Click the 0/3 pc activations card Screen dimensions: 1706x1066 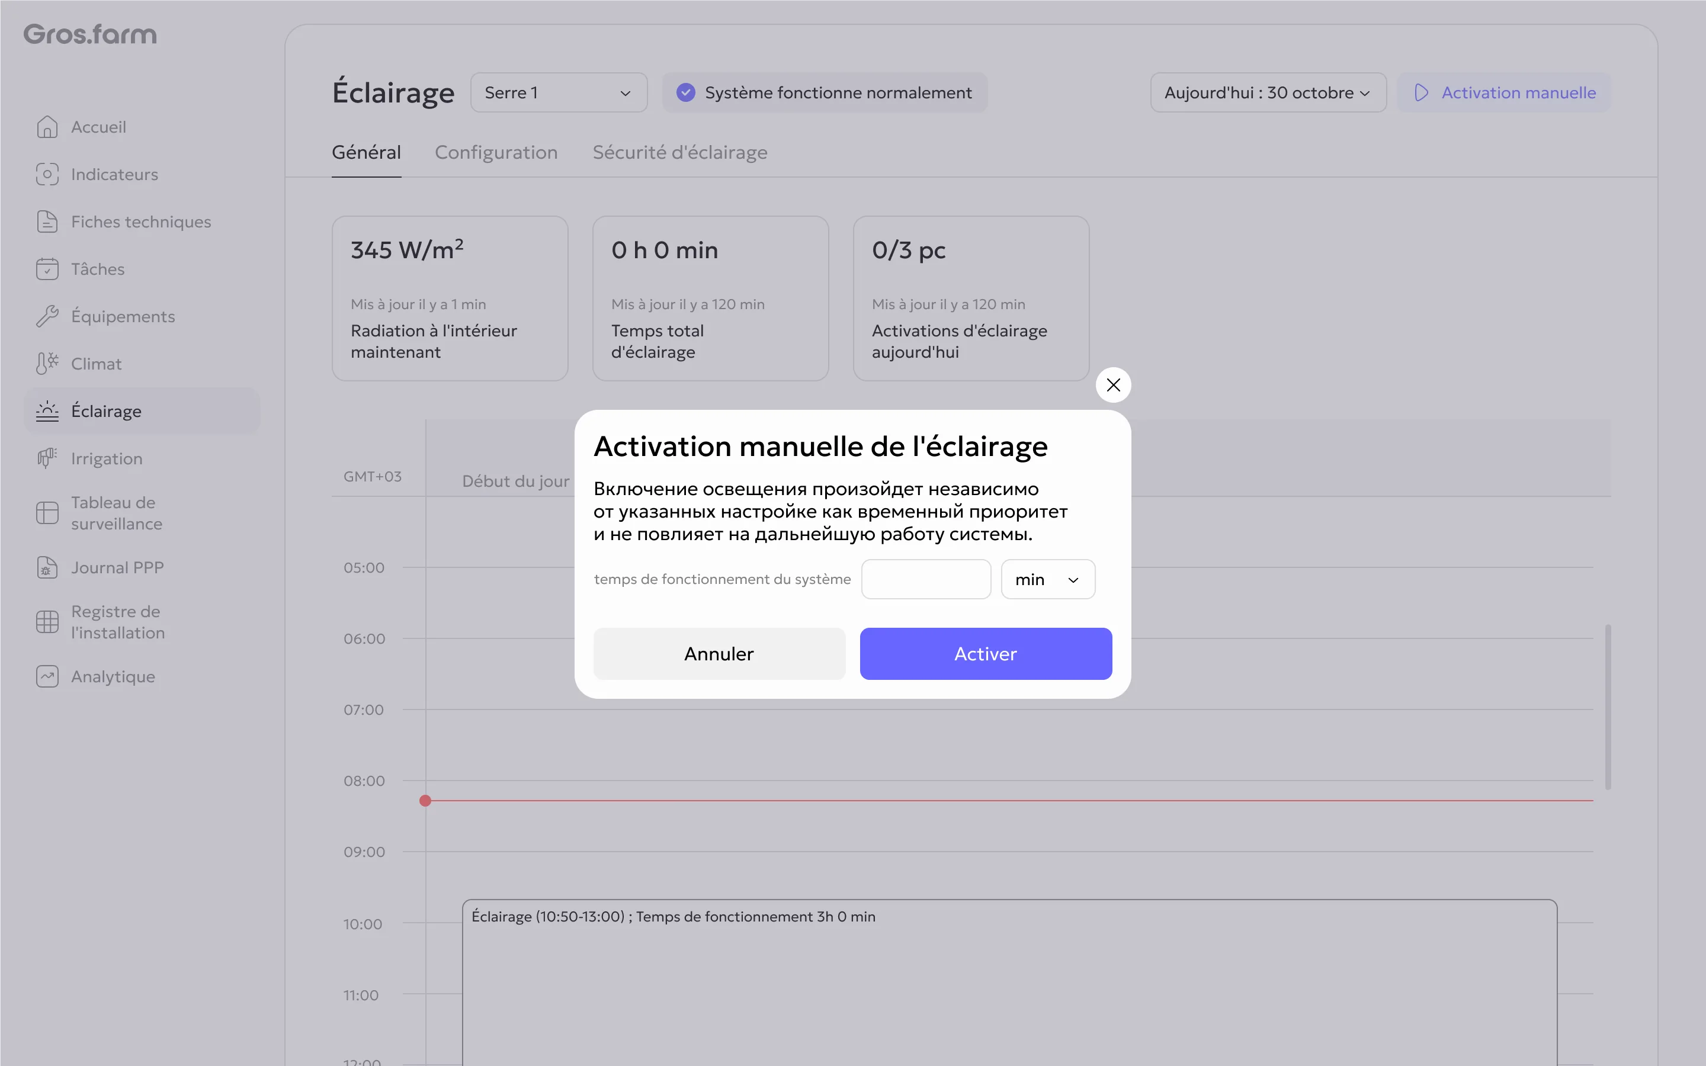(x=971, y=298)
